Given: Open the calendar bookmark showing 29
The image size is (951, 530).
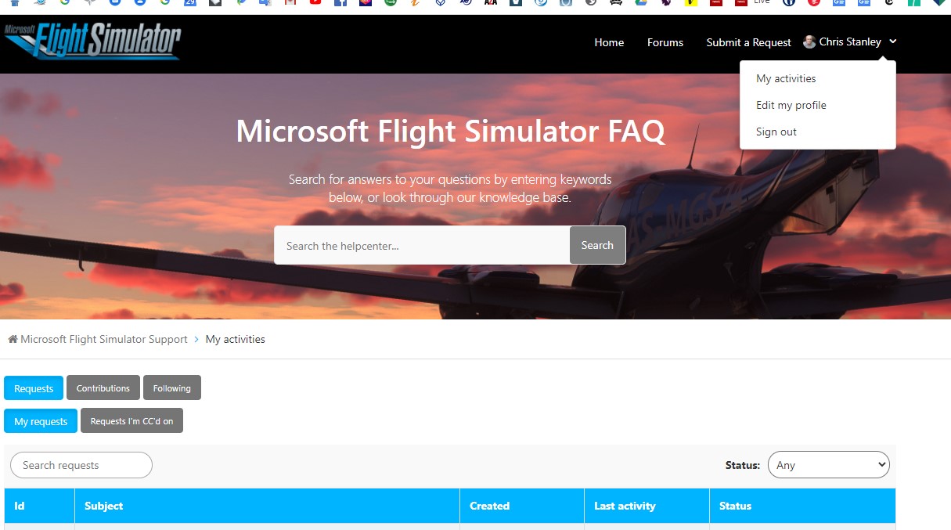Looking at the screenshot, I should tap(190, 3).
